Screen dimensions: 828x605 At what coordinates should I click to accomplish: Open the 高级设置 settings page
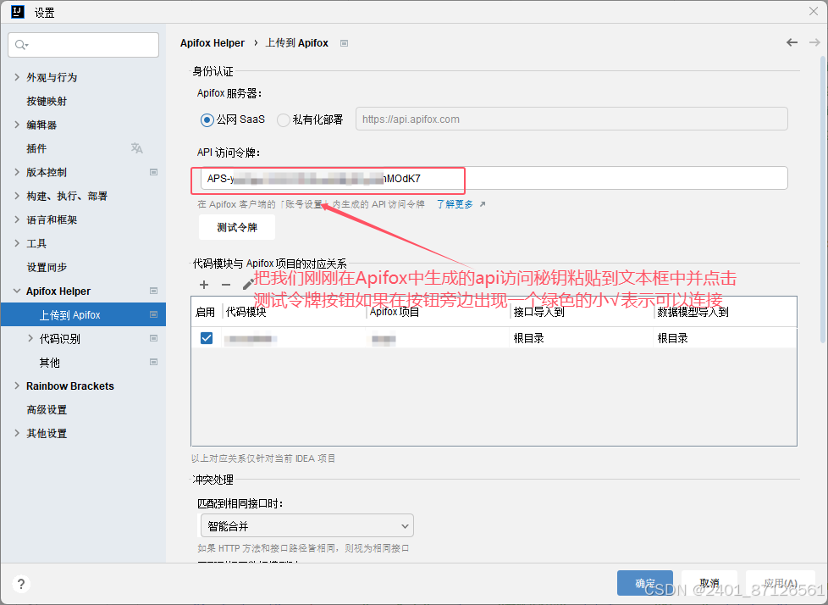click(47, 409)
